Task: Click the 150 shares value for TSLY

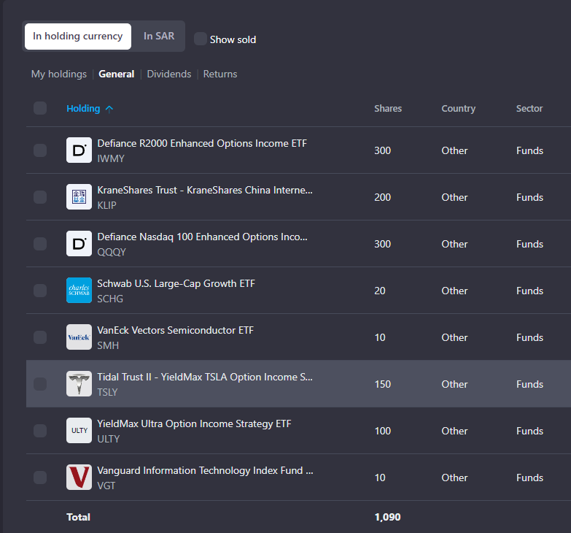Action: 382,384
